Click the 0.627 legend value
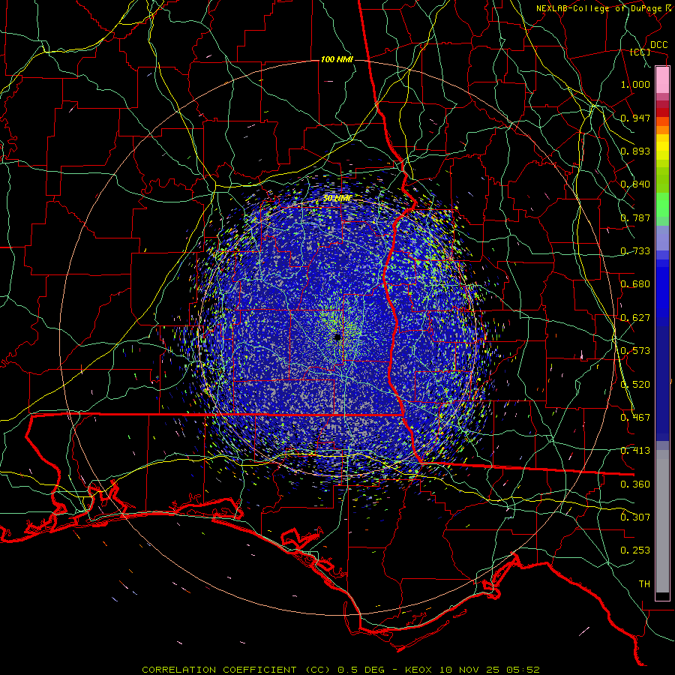 click(x=635, y=318)
